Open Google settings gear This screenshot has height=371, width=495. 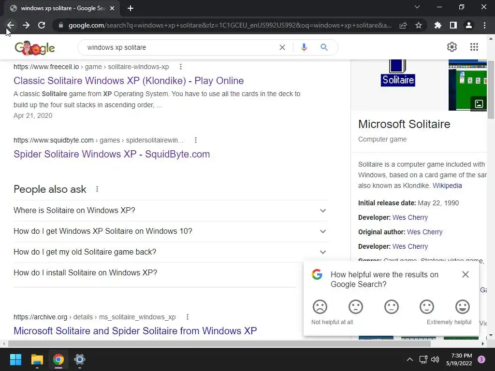pos(452,47)
